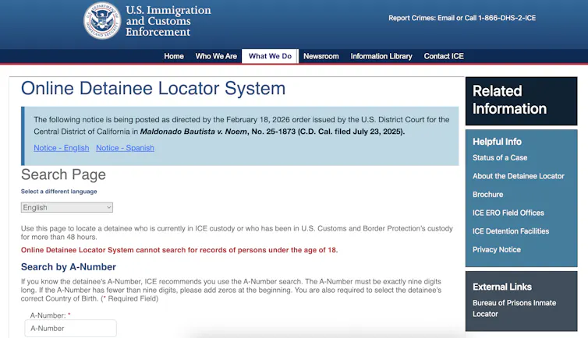Click the Online Detainee Locator System heading
This screenshot has height=338, width=588.
pyautogui.click(x=153, y=89)
